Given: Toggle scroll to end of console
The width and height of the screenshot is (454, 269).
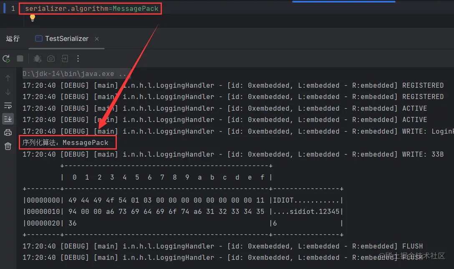Looking at the screenshot, I should (8, 119).
